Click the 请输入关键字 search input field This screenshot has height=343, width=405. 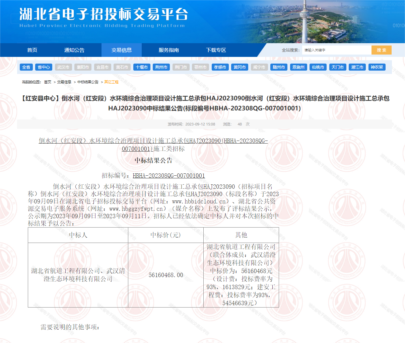coord(337,50)
